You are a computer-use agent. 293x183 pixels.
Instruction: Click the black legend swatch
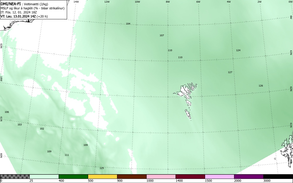tap(278, 177)
